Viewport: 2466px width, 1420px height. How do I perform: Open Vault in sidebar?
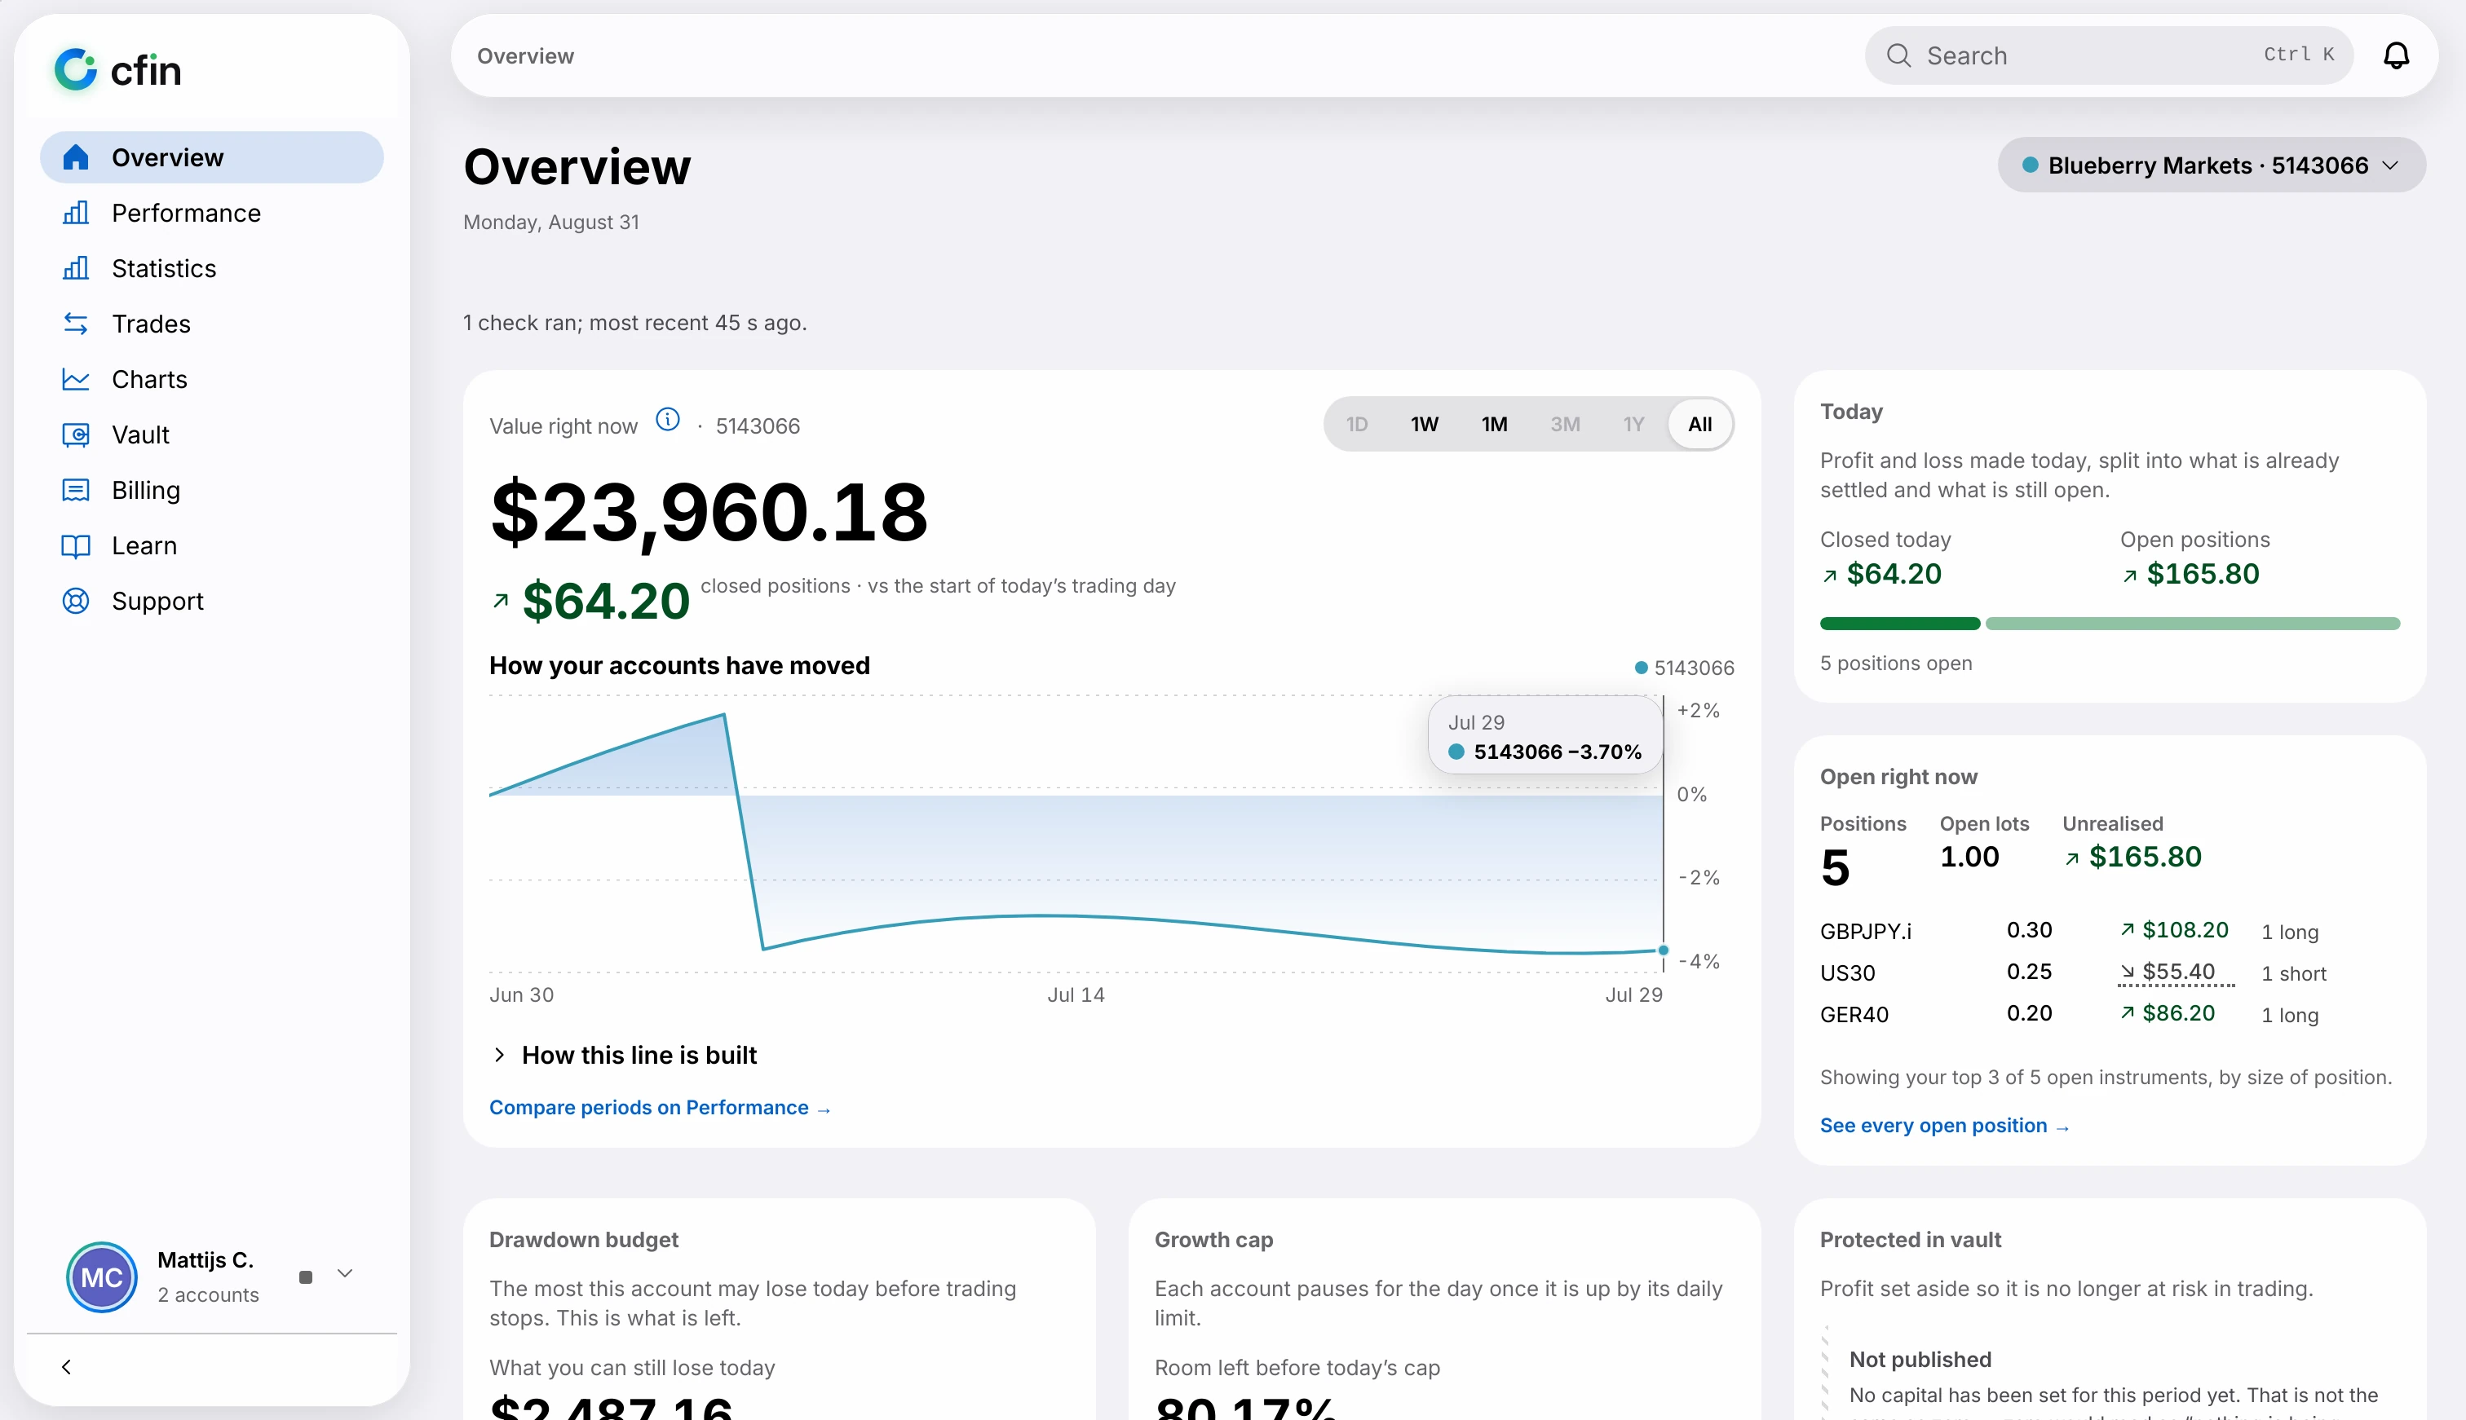coord(212,435)
